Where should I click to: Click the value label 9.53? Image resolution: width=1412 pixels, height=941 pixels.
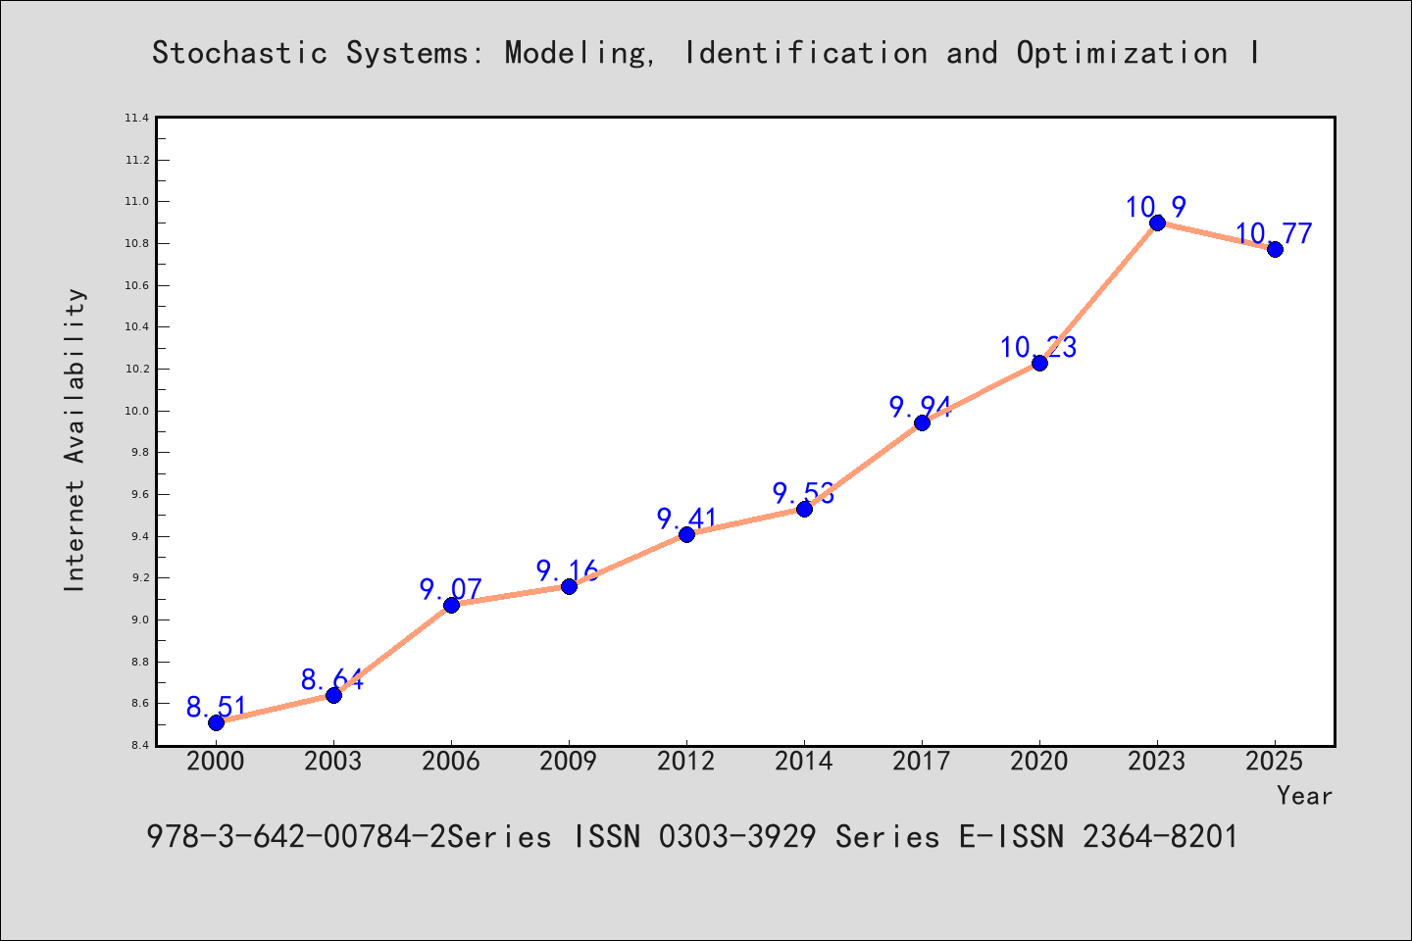point(804,493)
